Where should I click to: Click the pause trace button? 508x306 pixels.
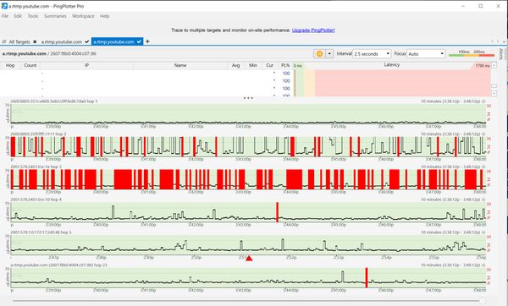pyautogui.click(x=319, y=54)
